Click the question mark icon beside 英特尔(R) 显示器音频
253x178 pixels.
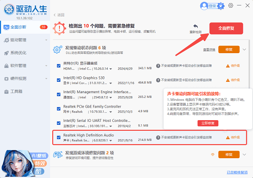pyautogui.click(x=158, y=66)
